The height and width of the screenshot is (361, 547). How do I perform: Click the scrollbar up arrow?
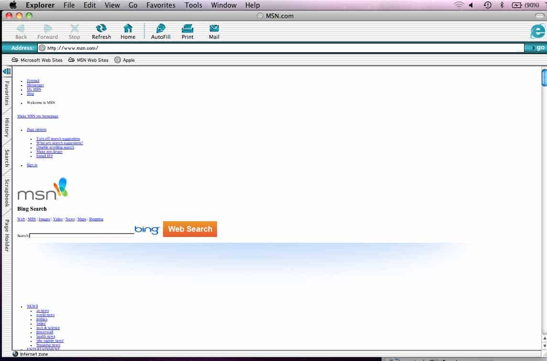click(544, 338)
